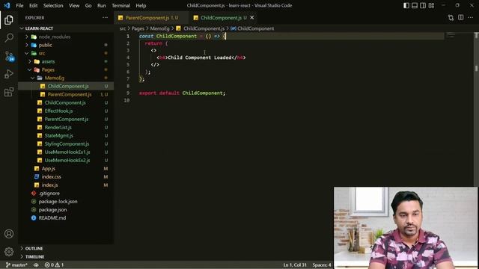The height and width of the screenshot is (269, 479).
Task: Open the Run menu
Action: (102, 5)
